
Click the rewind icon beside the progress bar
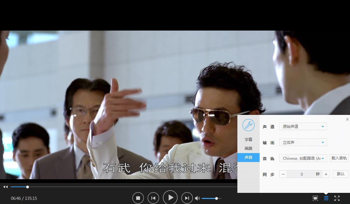5,187
